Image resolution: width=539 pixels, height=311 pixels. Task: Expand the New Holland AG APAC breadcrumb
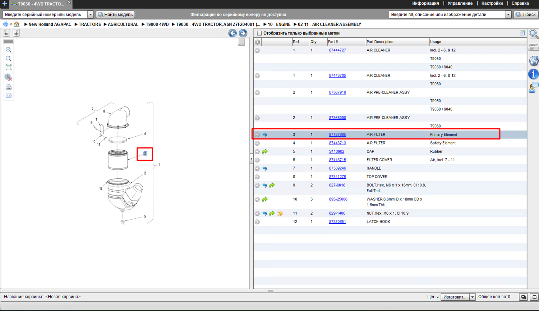tap(26, 24)
